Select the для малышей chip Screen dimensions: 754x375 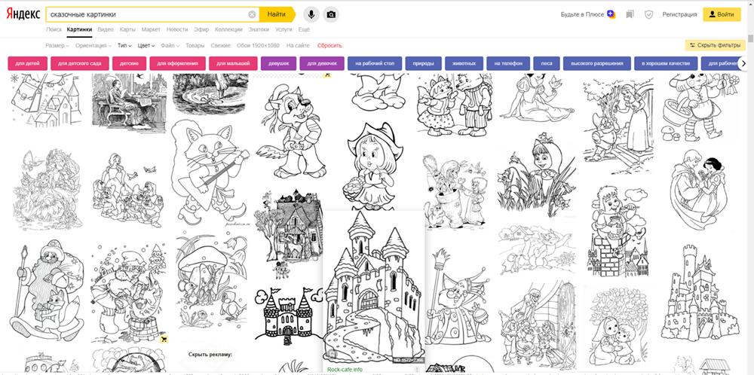233,63
